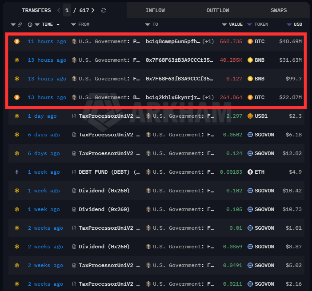
Task: Expand the TIME sort dropdown arrow
Action: pyautogui.click(x=58, y=25)
